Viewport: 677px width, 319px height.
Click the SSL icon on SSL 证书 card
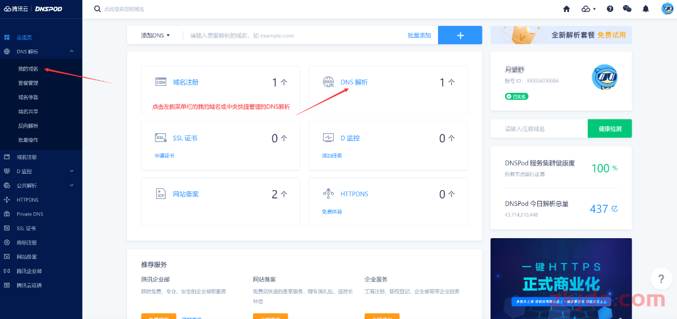(161, 138)
